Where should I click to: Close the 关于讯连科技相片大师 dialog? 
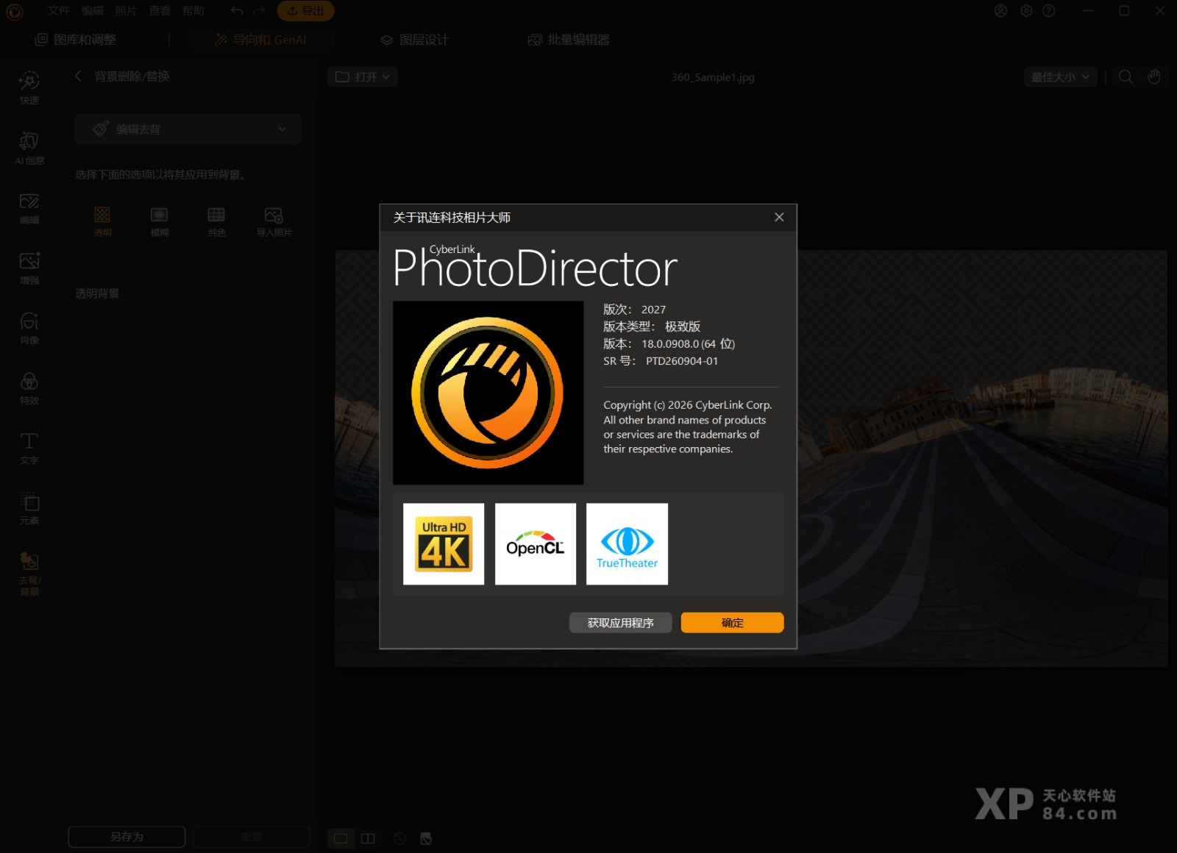779,217
